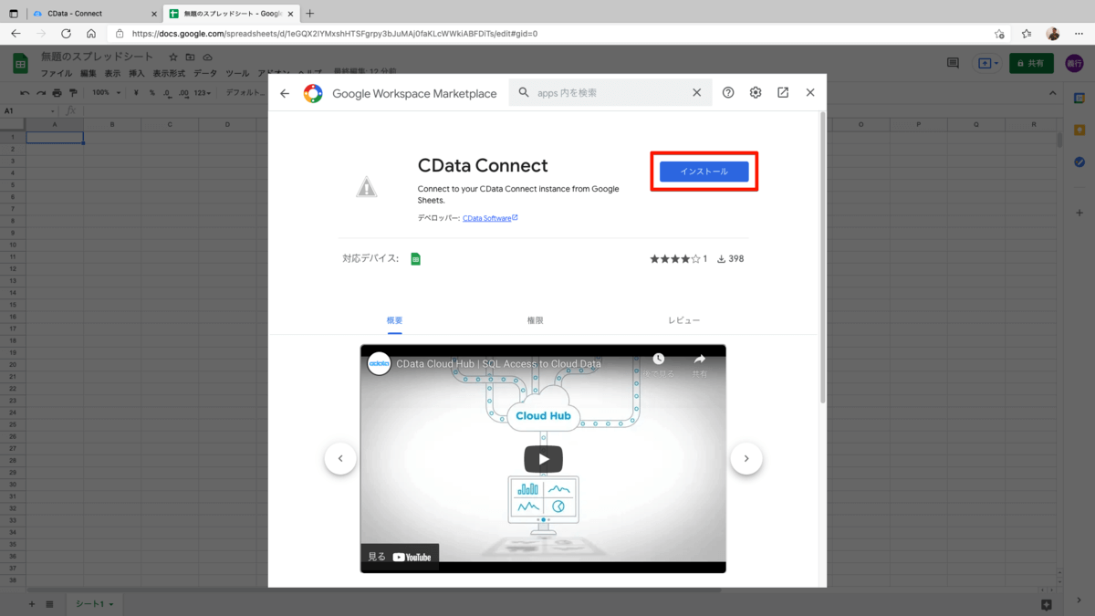Click the plus get add-ons side panel icon
Screen dimensions: 1095x616
pyautogui.click(x=1079, y=213)
